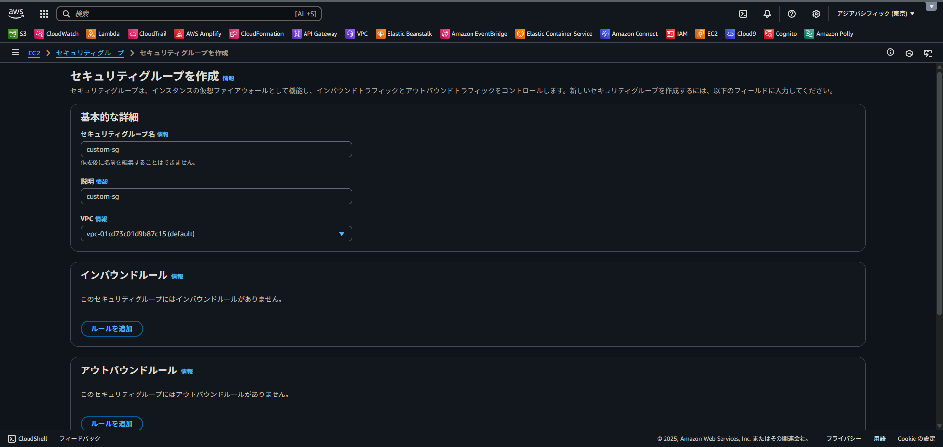Click フィードバック in the footer

coord(80,439)
